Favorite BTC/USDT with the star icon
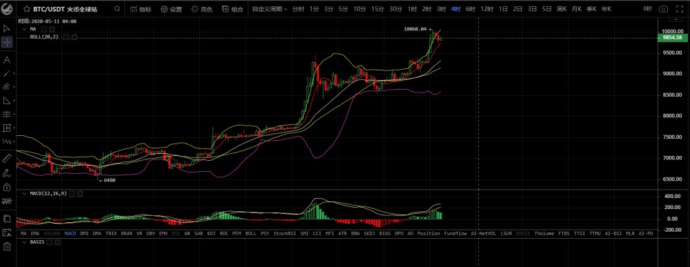 click(x=28, y=9)
